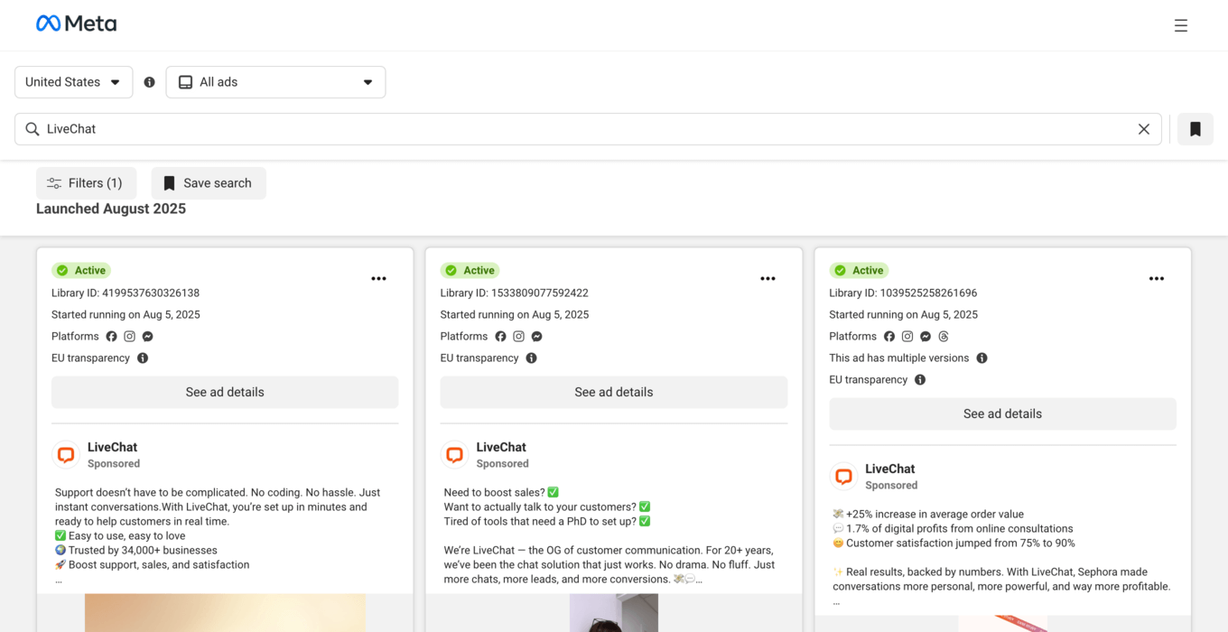
Task: Click the Meta logo
Action: click(76, 24)
